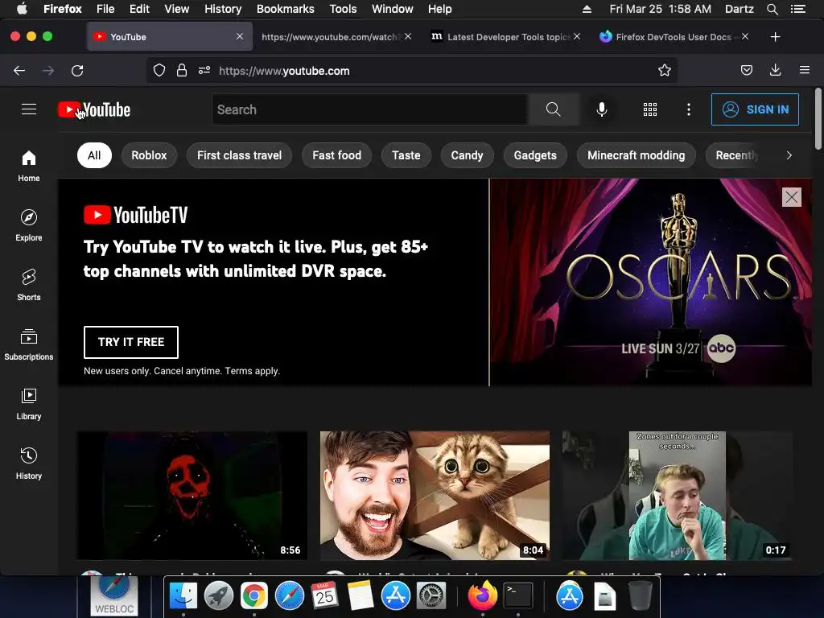This screenshot has width=824, height=618.
Task: Open the Bookmarks menu in menu bar
Action: click(286, 9)
